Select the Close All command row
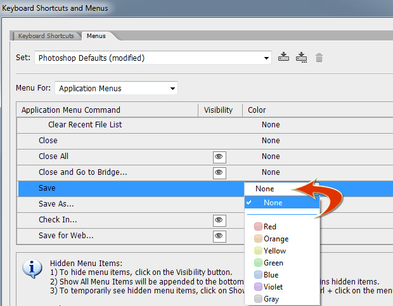This screenshot has height=306, width=393. (x=205, y=157)
